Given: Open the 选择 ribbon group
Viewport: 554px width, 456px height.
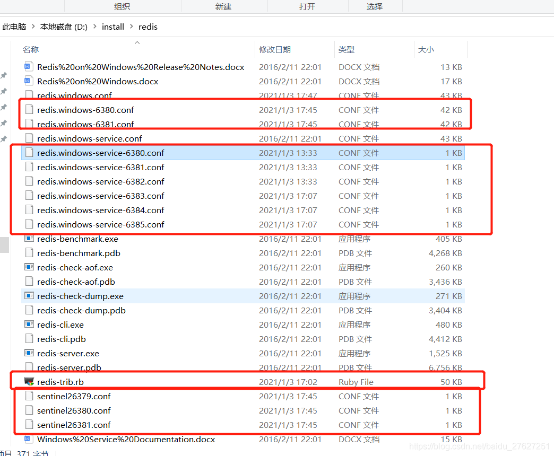Looking at the screenshot, I should pos(375,6).
